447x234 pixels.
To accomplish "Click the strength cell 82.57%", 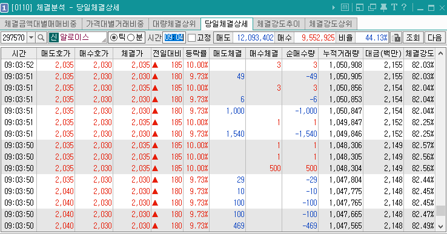I will coord(420,145).
